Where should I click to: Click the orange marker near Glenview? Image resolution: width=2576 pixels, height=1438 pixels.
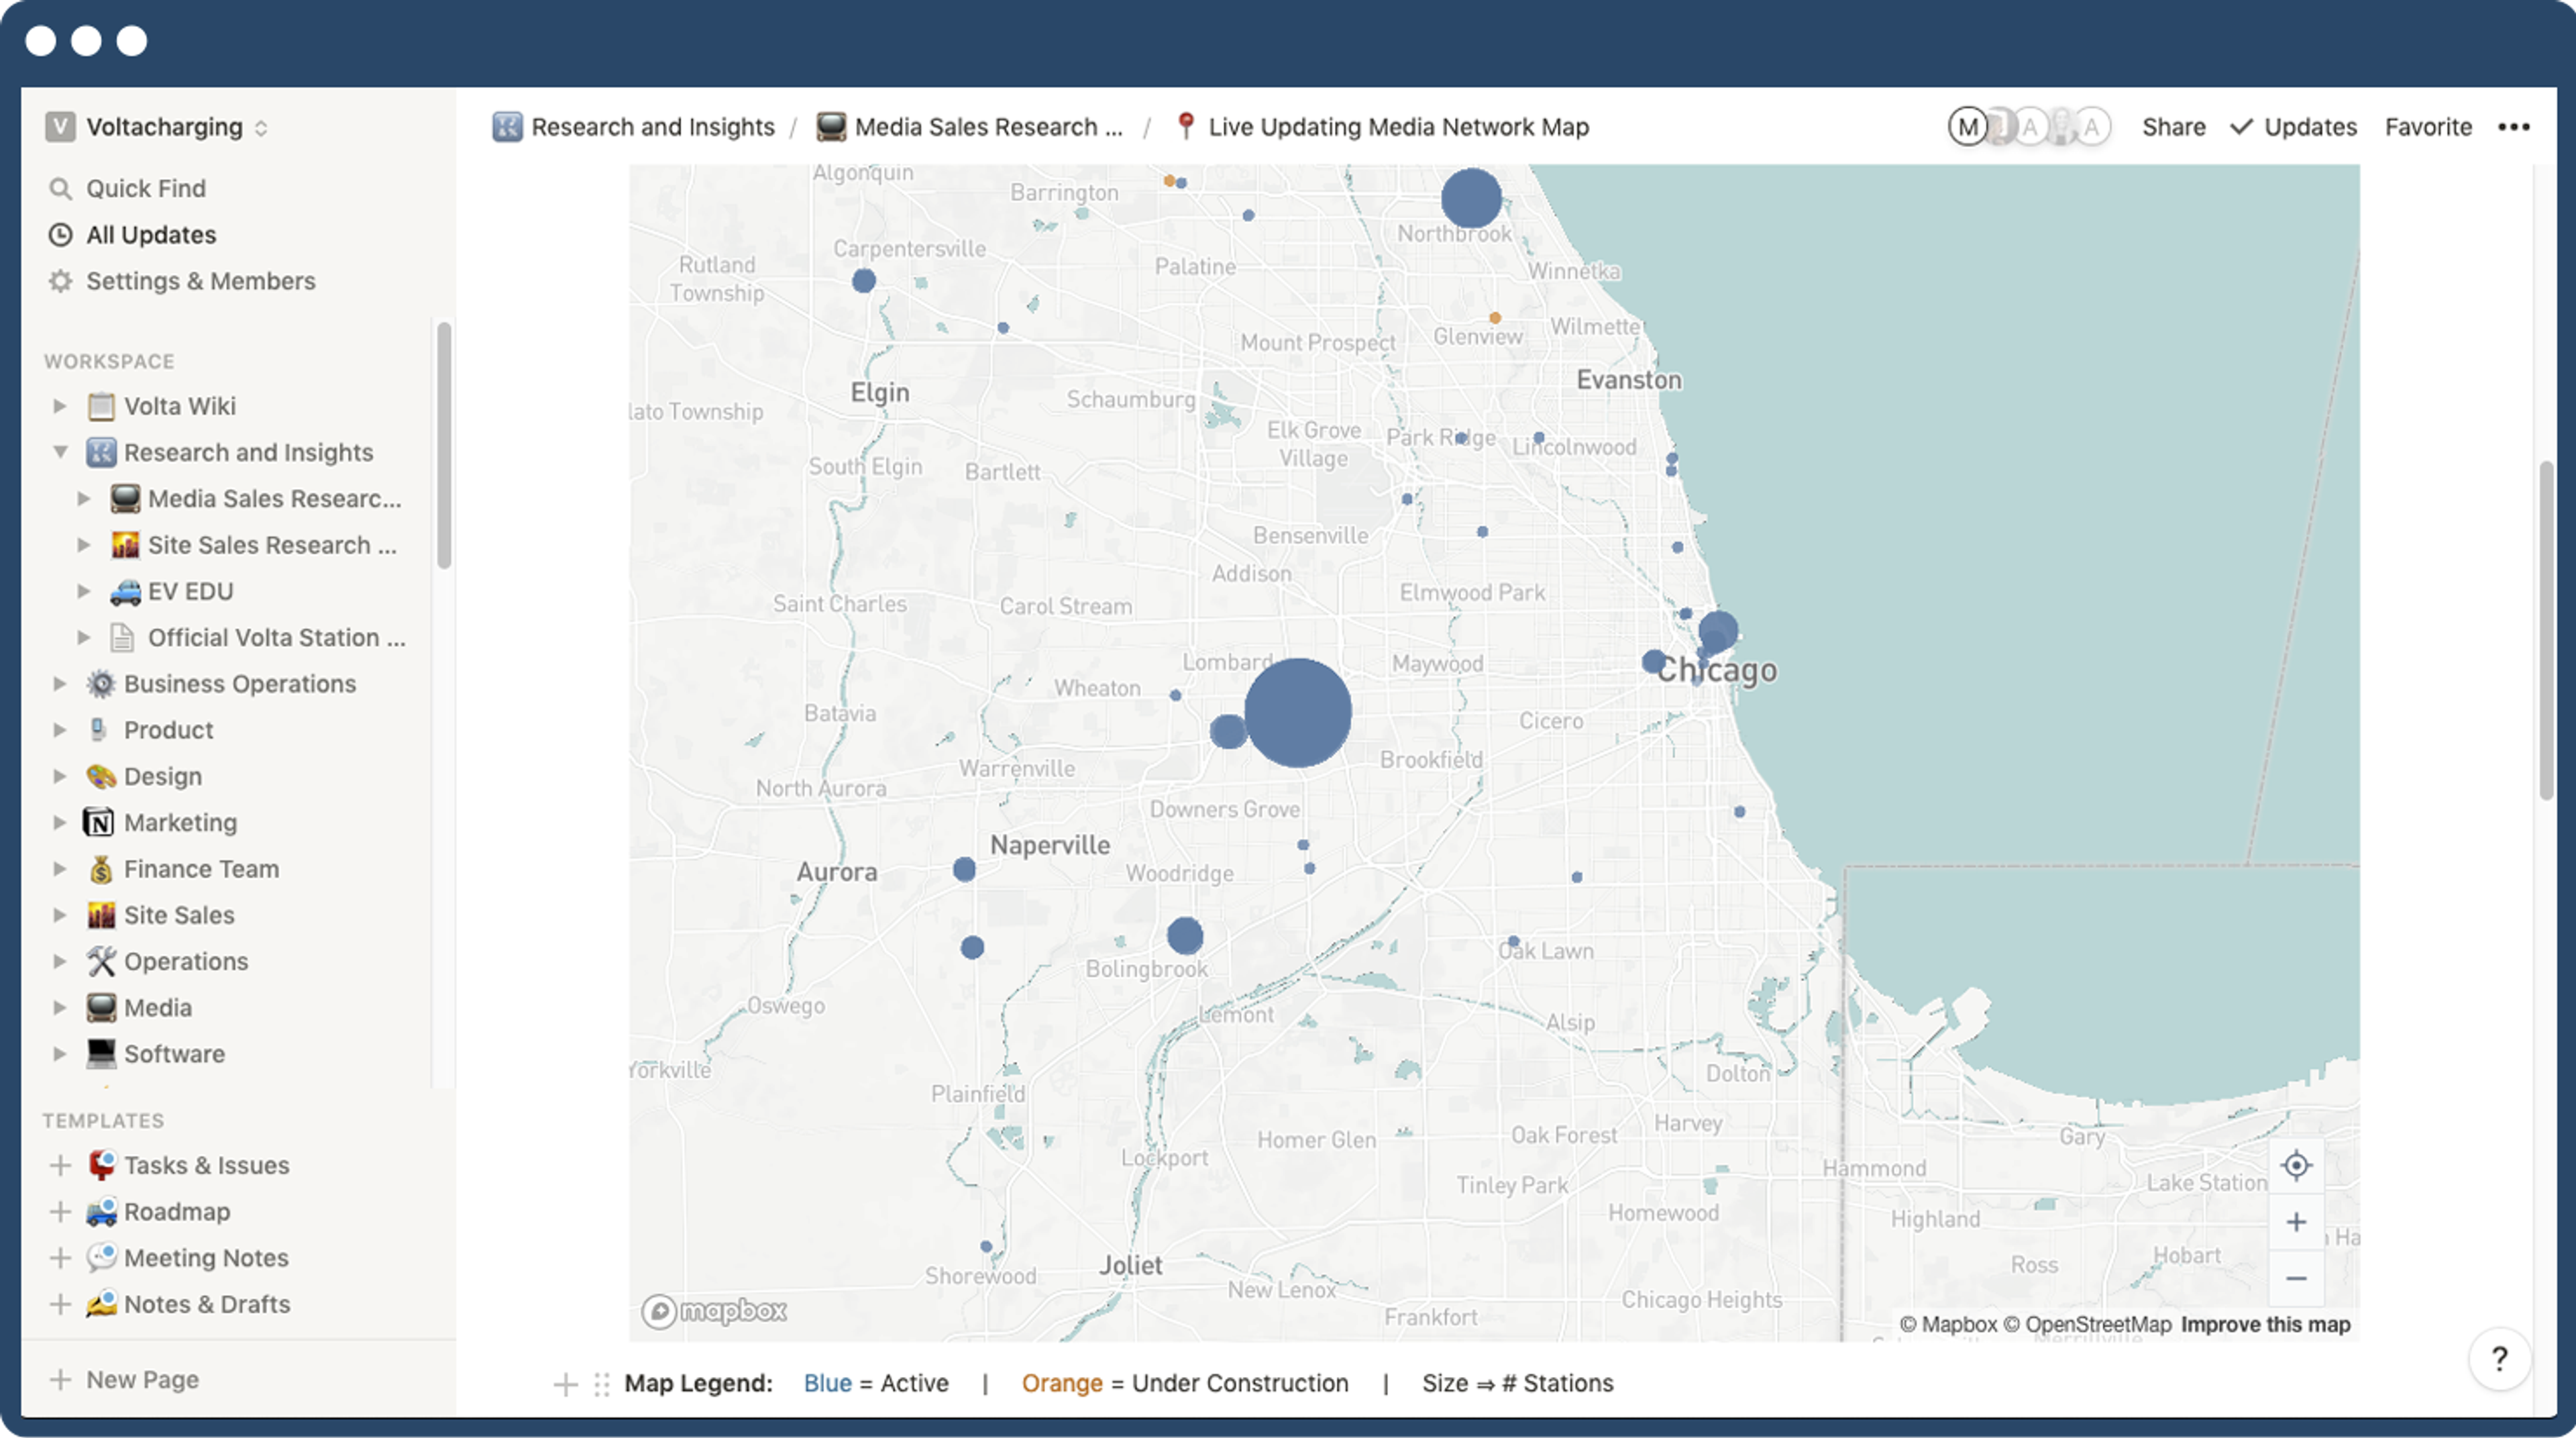pyautogui.click(x=1495, y=318)
